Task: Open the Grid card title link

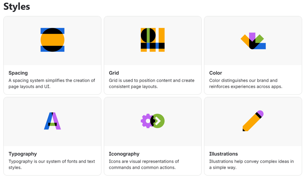Action: tap(114, 73)
